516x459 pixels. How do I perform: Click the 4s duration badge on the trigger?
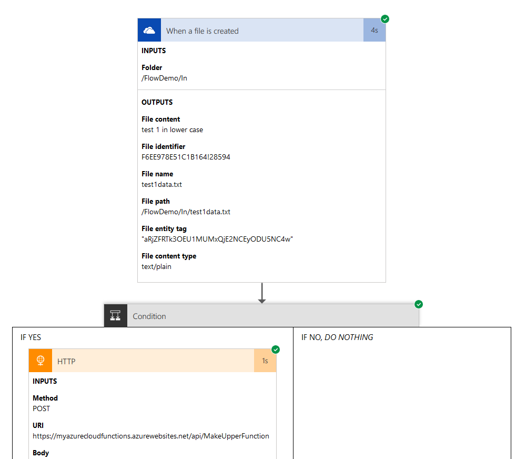375,29
